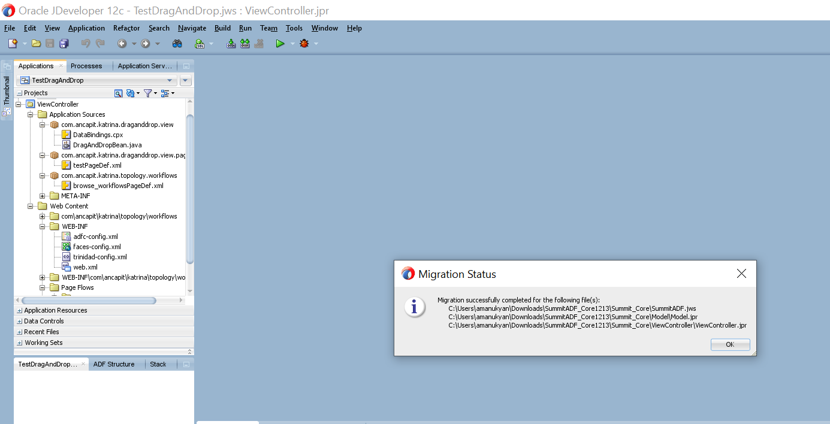
Task: Open the Debug configurations dropdown arrow
Action: tap(316, 43)
